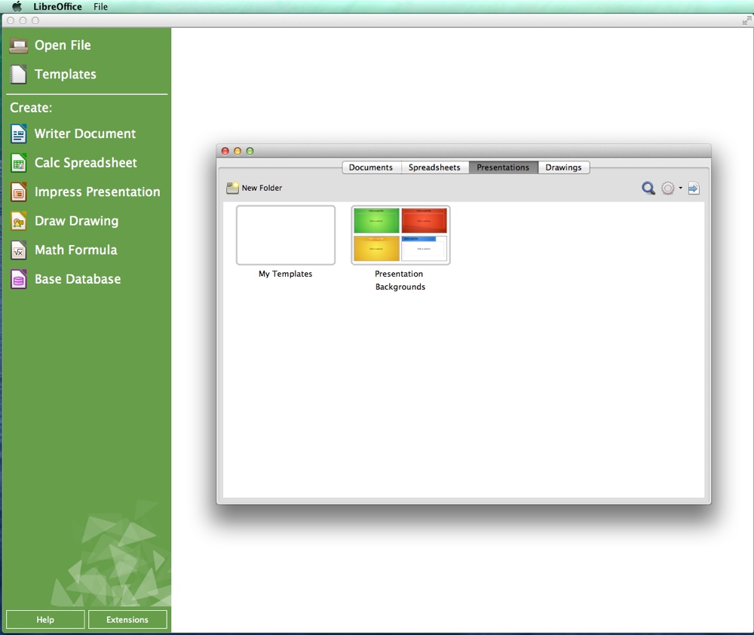Click the My Templates label
Screen dimensions: 754x635
286,274
